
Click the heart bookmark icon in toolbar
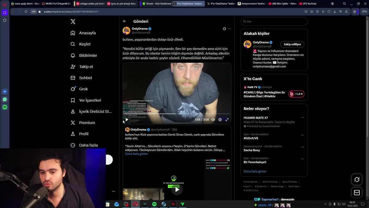pyautogui.click(x=329, y=12)
